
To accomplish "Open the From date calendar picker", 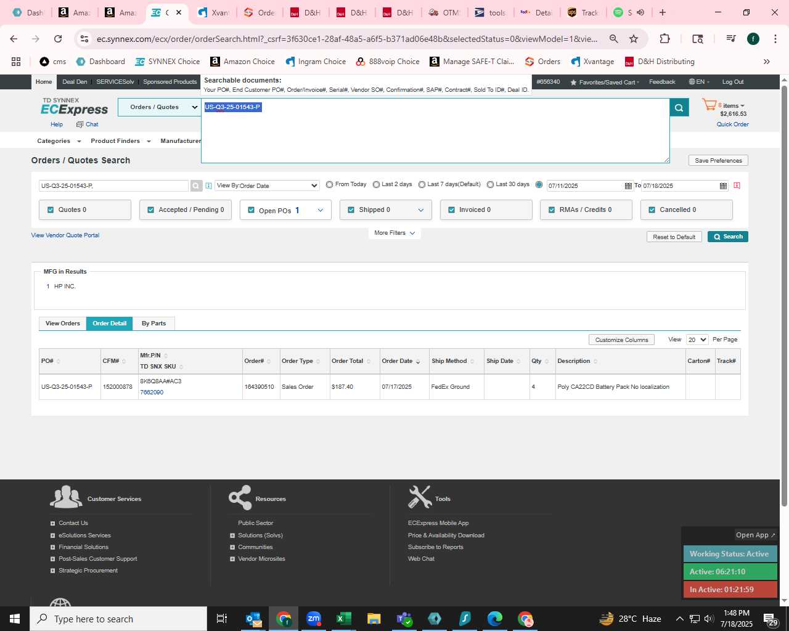I will tap(628, 185).
